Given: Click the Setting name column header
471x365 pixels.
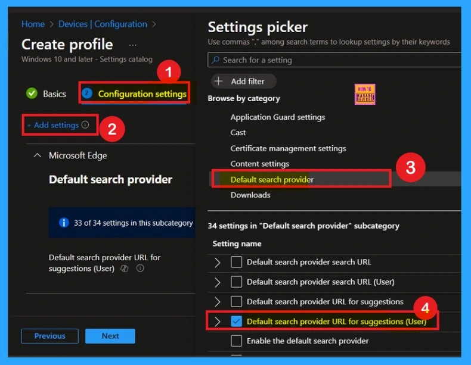Looking at the screenshot, I should pyautogui.click(x=237, y=244).
